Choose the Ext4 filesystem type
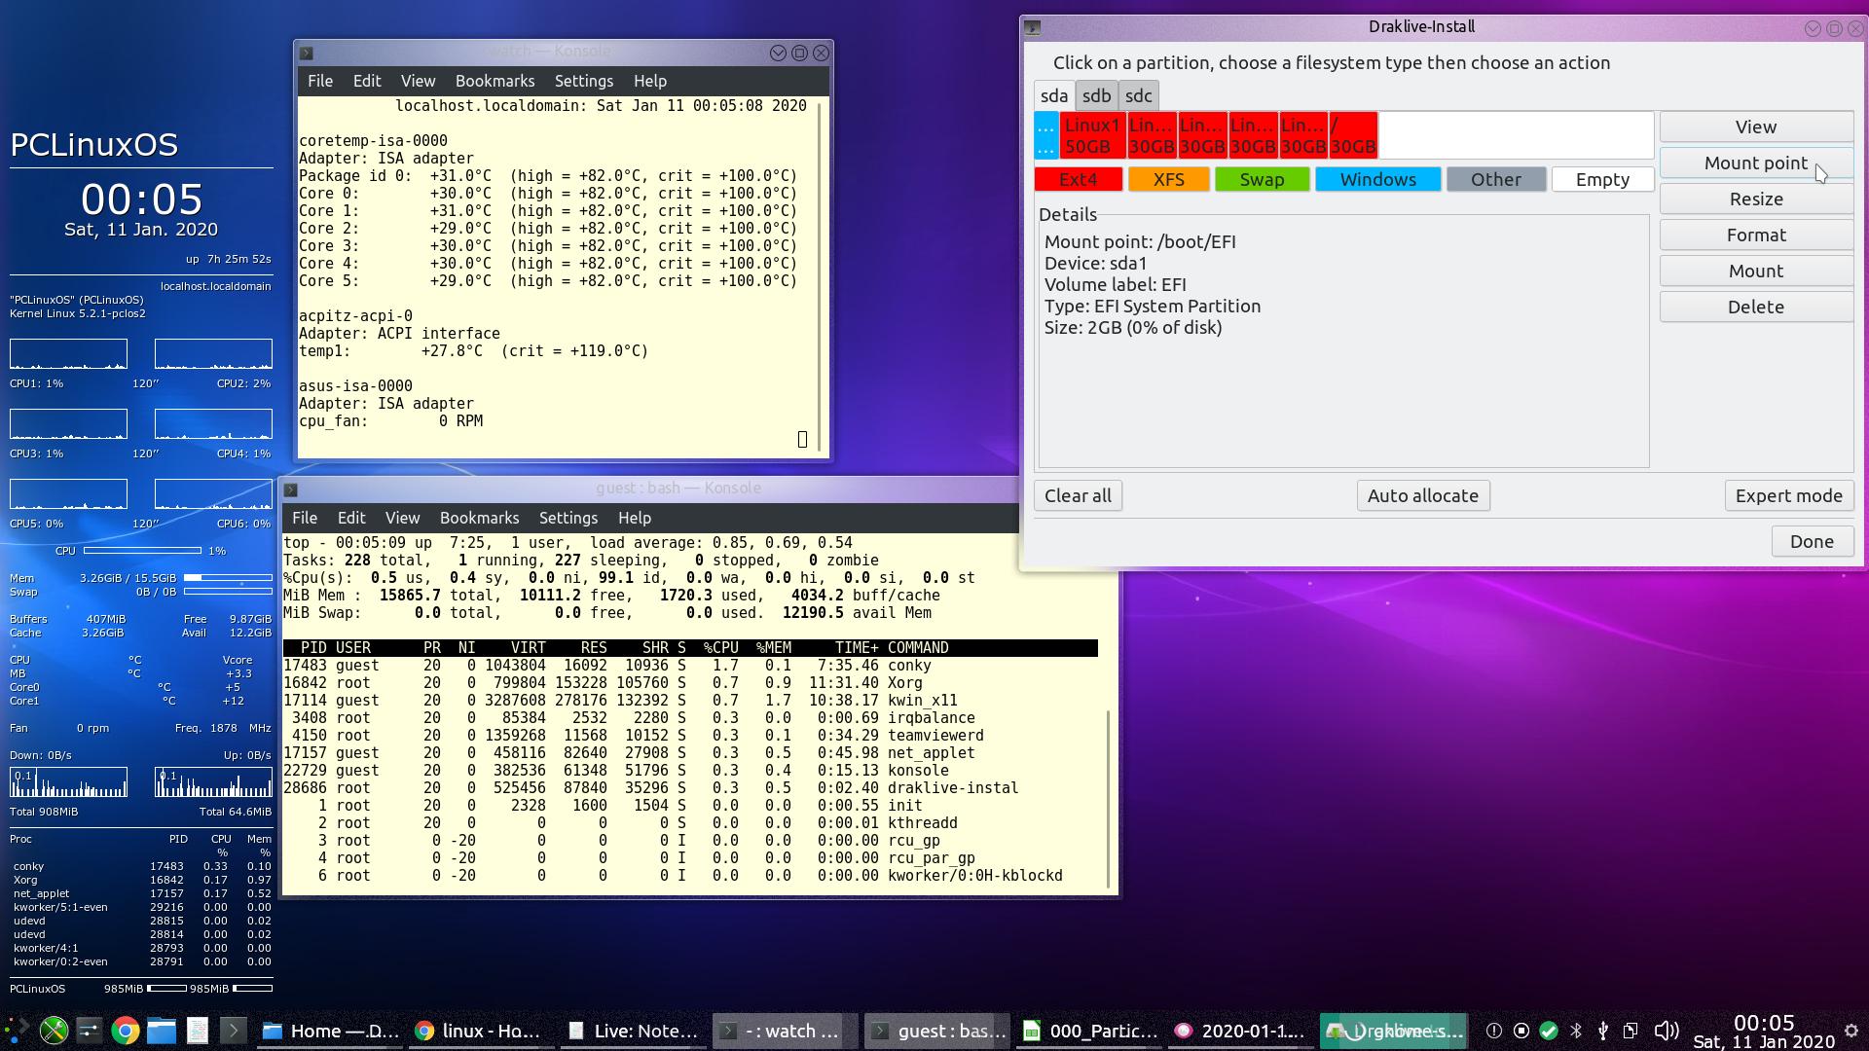Screen dimensions: 1869x1051 click(x=1078, y=179)
